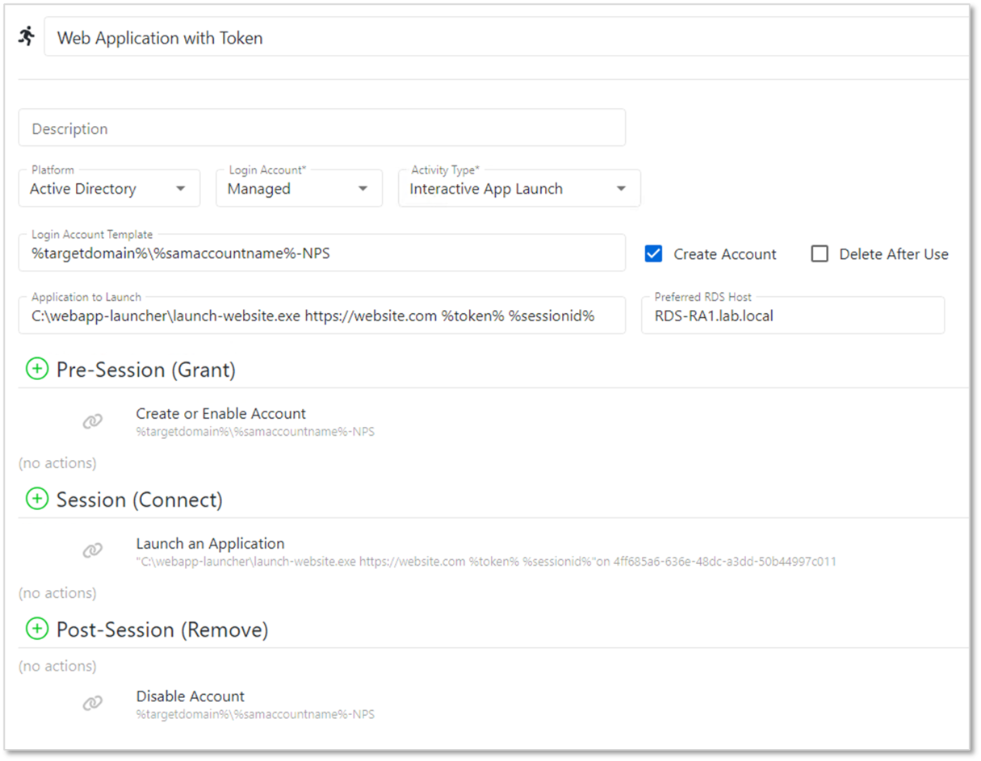The height and width of the screenshot is (761, 981).
Task: Click the Pre-Session (Grant) heading
Action: (146, 370)
